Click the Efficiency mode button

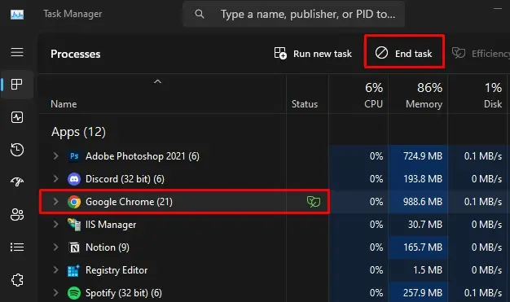click(x=481, y=53)
